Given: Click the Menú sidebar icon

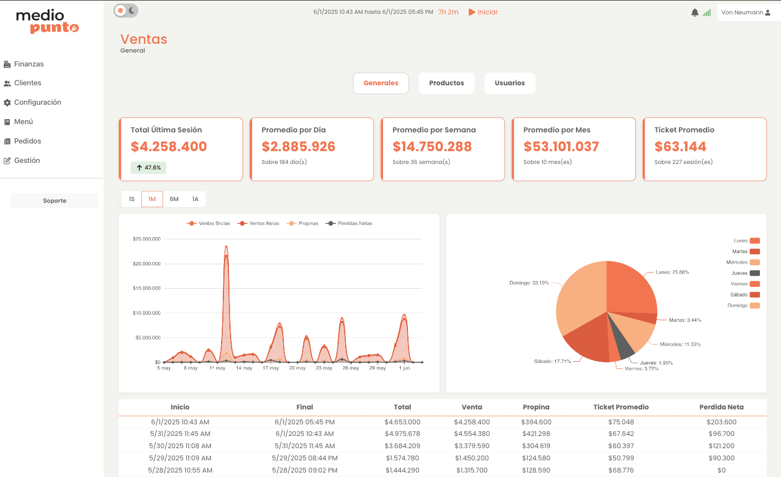Looking at the screenshot, I should (7, 122).
